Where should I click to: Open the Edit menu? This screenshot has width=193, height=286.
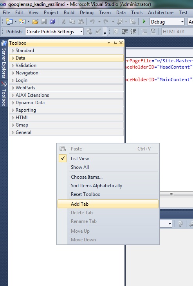tap(19, 13)
